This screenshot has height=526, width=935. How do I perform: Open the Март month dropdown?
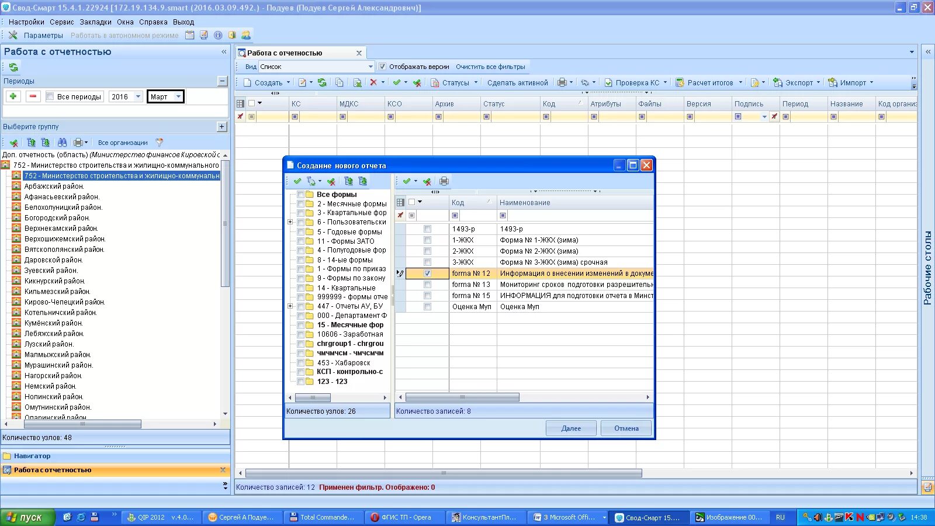pyautogui.click(x=178, y=96)
